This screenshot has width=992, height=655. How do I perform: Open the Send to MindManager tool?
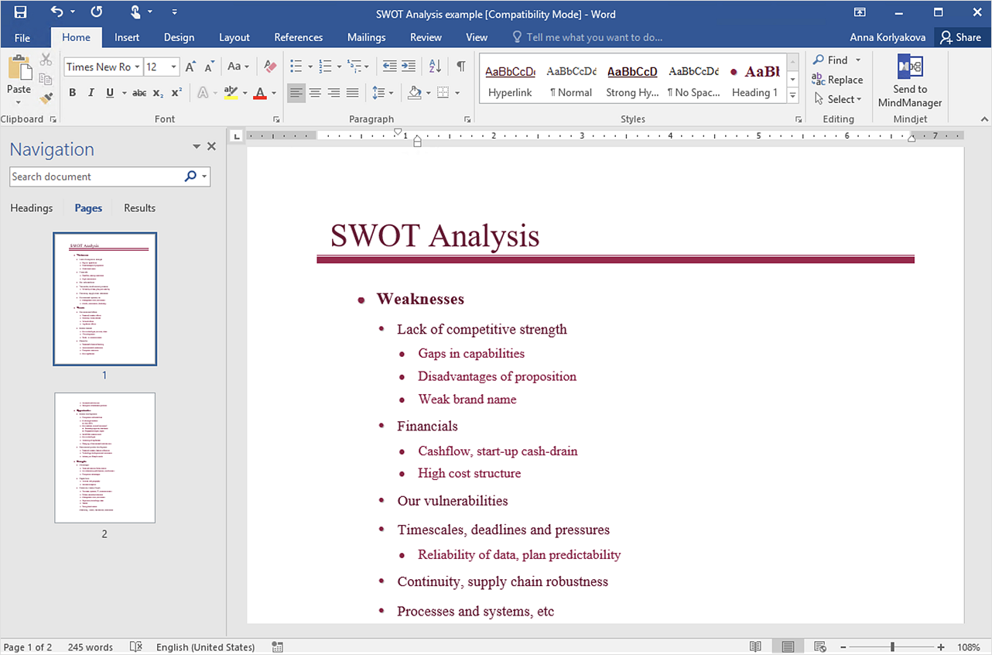[x=909, y=80]
